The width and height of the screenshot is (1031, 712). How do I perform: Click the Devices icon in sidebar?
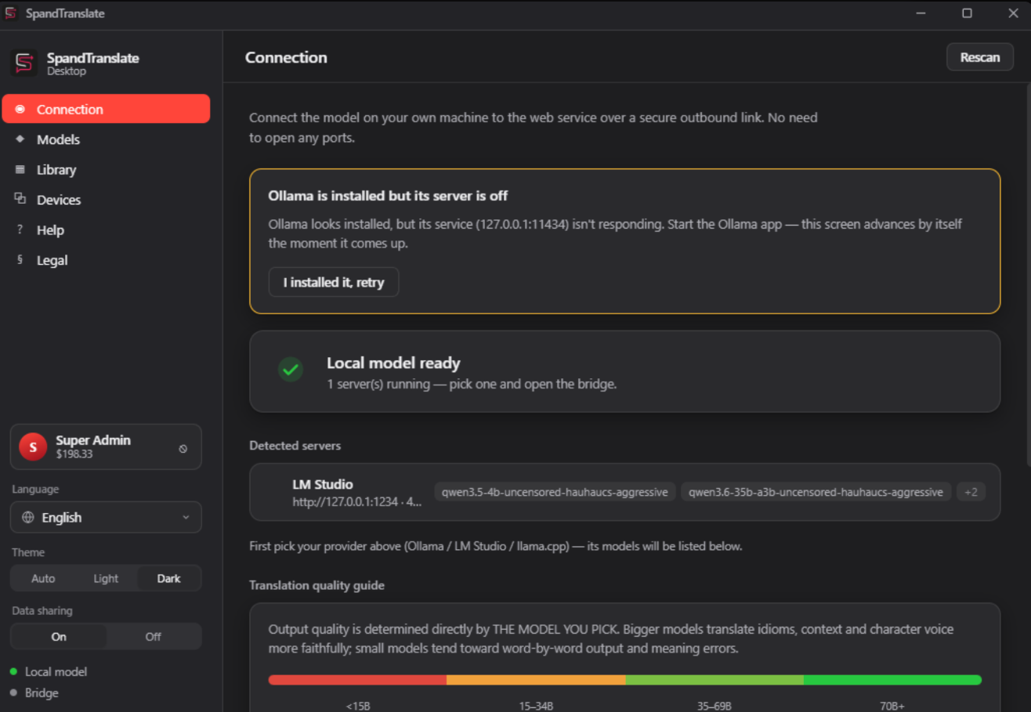(x=20, y=199)
